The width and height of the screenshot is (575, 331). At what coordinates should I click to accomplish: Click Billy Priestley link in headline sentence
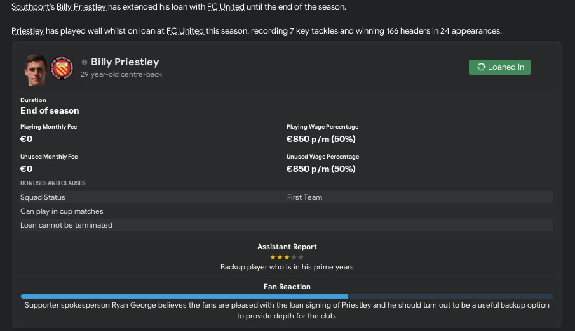[x=81, y=7]
